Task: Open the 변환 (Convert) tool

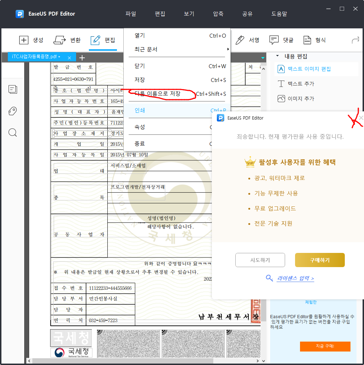Action: (67, 40)
